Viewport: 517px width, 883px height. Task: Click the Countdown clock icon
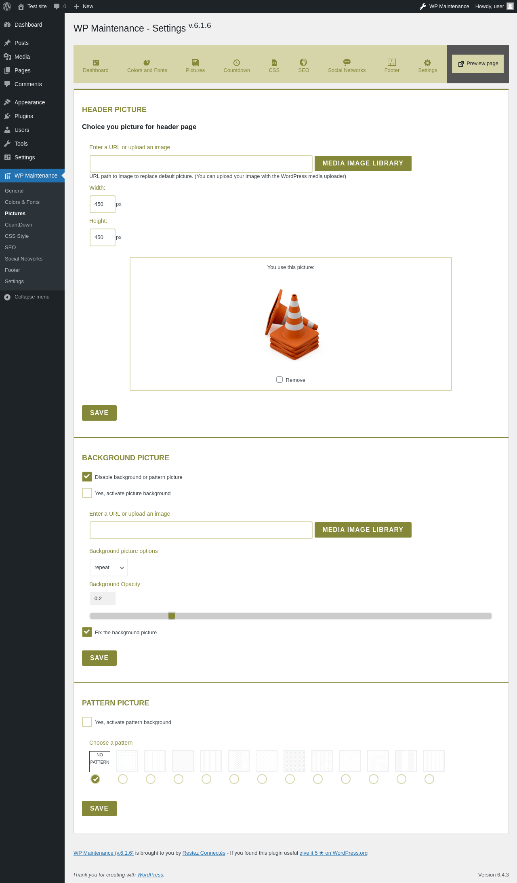237,62
